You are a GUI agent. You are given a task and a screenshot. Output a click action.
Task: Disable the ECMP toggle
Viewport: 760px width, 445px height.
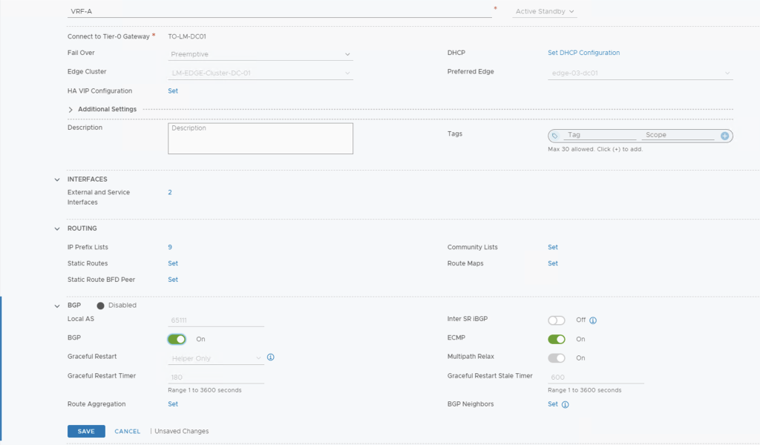pos(556,339)
